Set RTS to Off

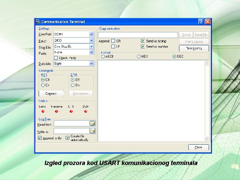43,80
